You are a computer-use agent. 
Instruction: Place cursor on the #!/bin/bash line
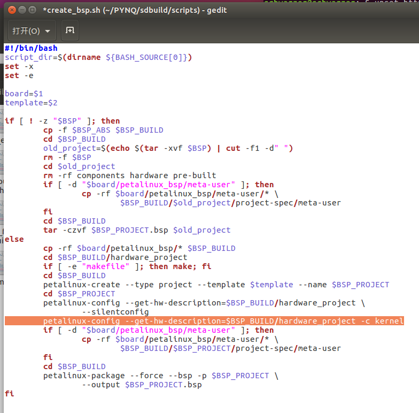pos(31,48)
